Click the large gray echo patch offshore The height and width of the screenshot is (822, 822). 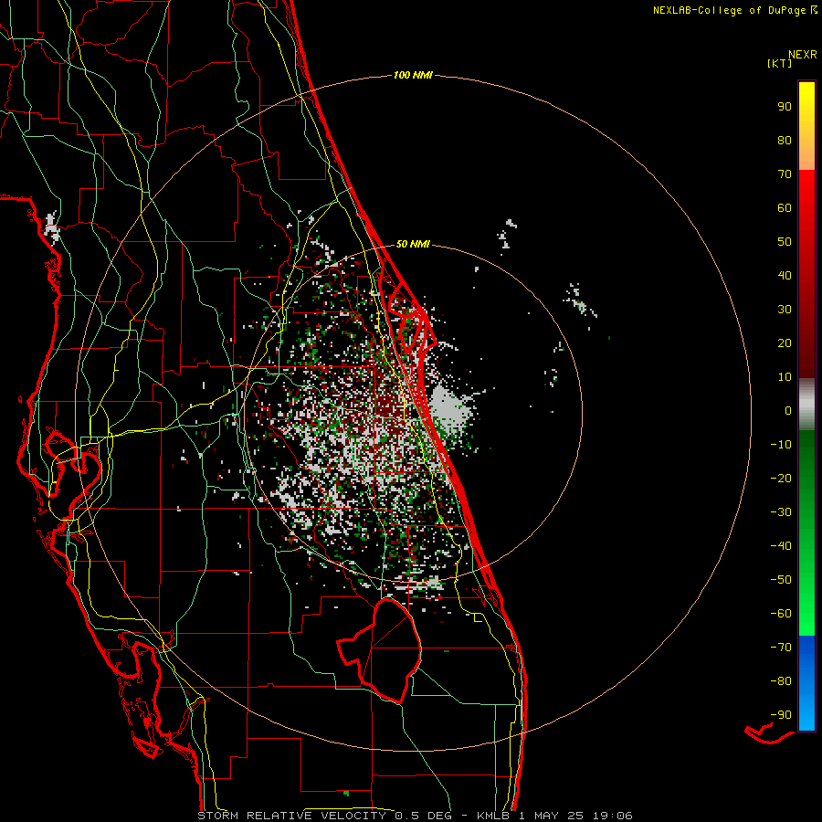point(449,409)
